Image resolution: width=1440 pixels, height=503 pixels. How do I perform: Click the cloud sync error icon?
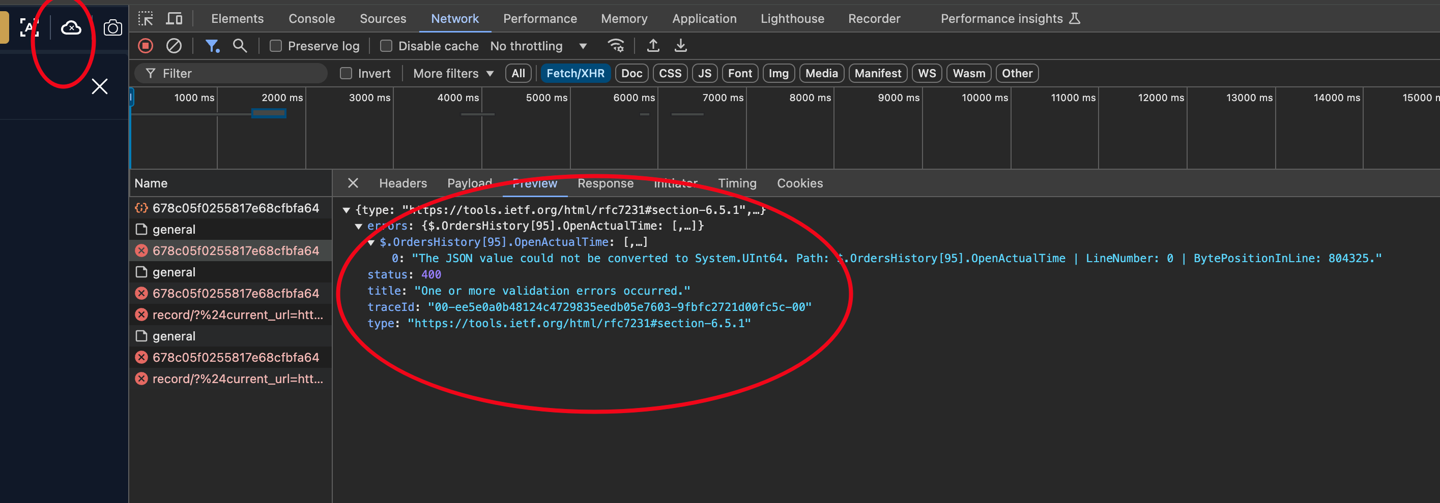[x=71, y=27]
